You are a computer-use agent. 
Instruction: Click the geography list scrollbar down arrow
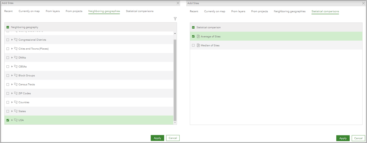175,123
